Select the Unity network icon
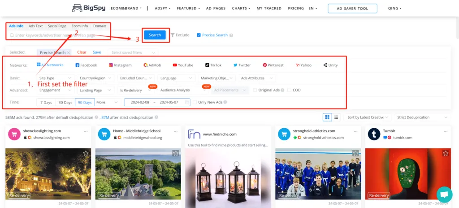 (x=325, y=65)
